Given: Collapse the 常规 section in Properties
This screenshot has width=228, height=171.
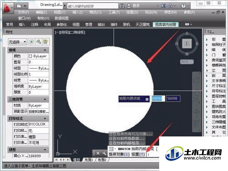Looking at the screenshot, I should pyautogui.click(x=45, y=50).
